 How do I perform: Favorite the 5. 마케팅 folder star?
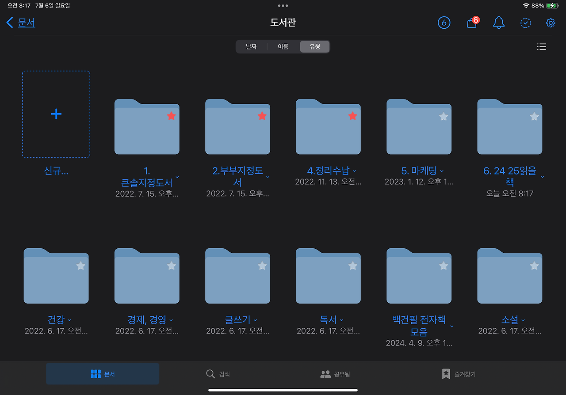444,116
